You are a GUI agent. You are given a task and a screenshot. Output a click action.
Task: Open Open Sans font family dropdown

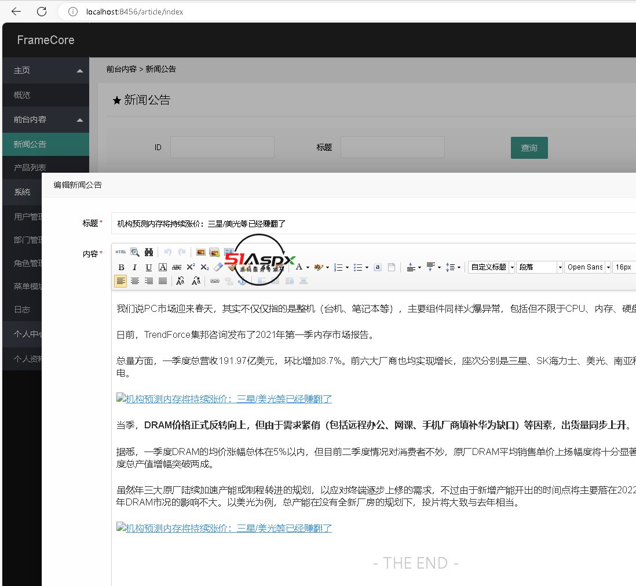[x=588, y=267]
